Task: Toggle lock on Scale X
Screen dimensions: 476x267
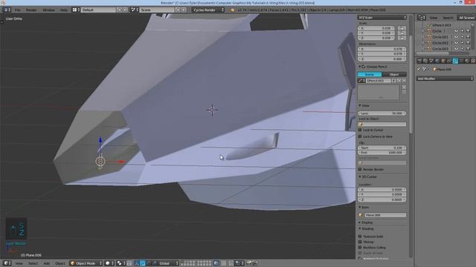Action: (402, 28)
